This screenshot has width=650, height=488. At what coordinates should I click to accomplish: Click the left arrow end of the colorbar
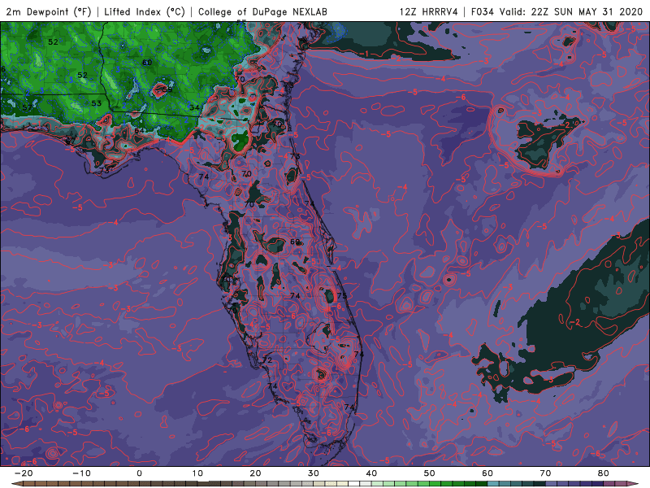[15, 484]
